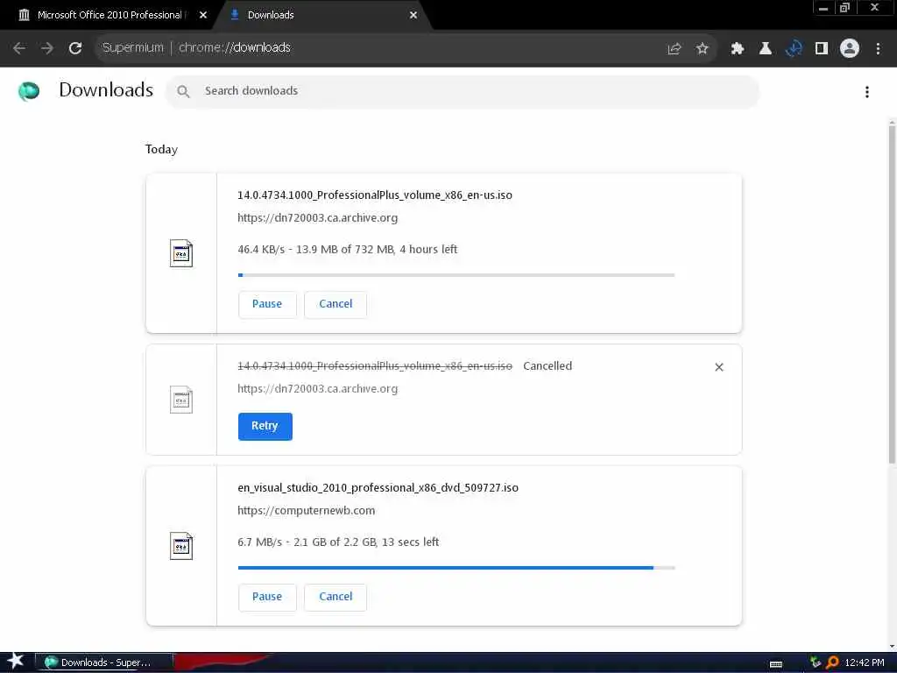Reload the Downloads page
This screenshot has height=673, width=897.
click(75, 48)
